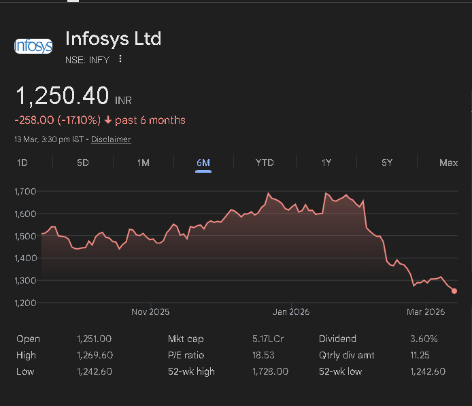This screenshot has width=472, height=406.
Task: Open the Disclaimer link
Action: [111, 139]
